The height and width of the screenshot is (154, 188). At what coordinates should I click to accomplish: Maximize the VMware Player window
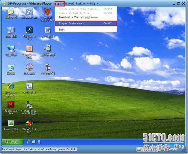point(179,4)
